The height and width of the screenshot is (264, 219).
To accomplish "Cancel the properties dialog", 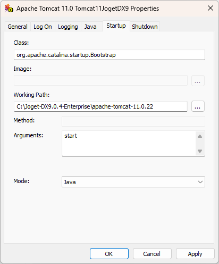I will [x=152, y=254].
